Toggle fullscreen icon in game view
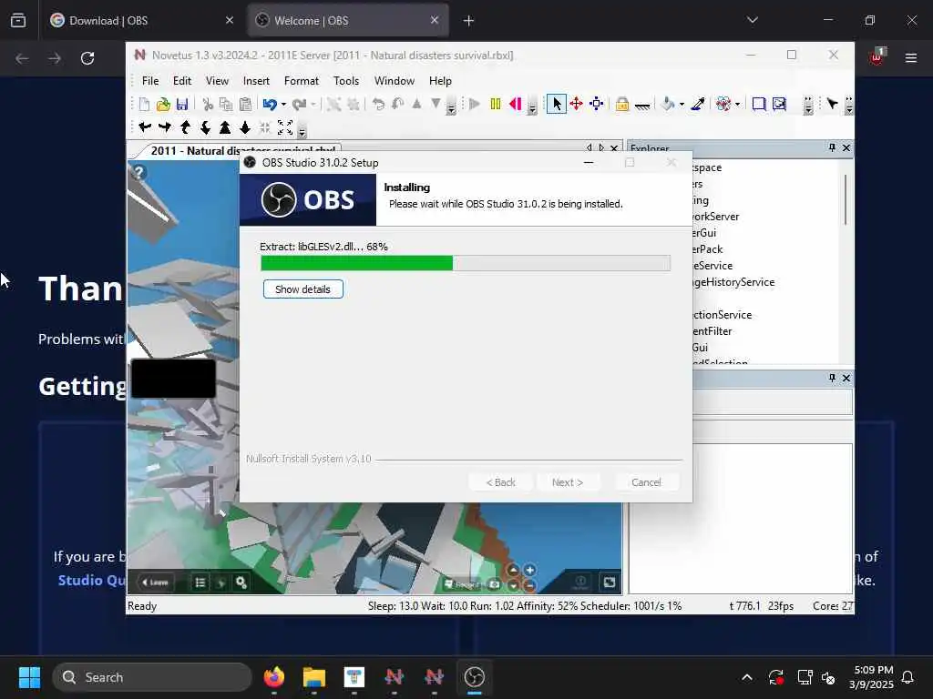Screen dimensions: 933x699 coord(610,582)
